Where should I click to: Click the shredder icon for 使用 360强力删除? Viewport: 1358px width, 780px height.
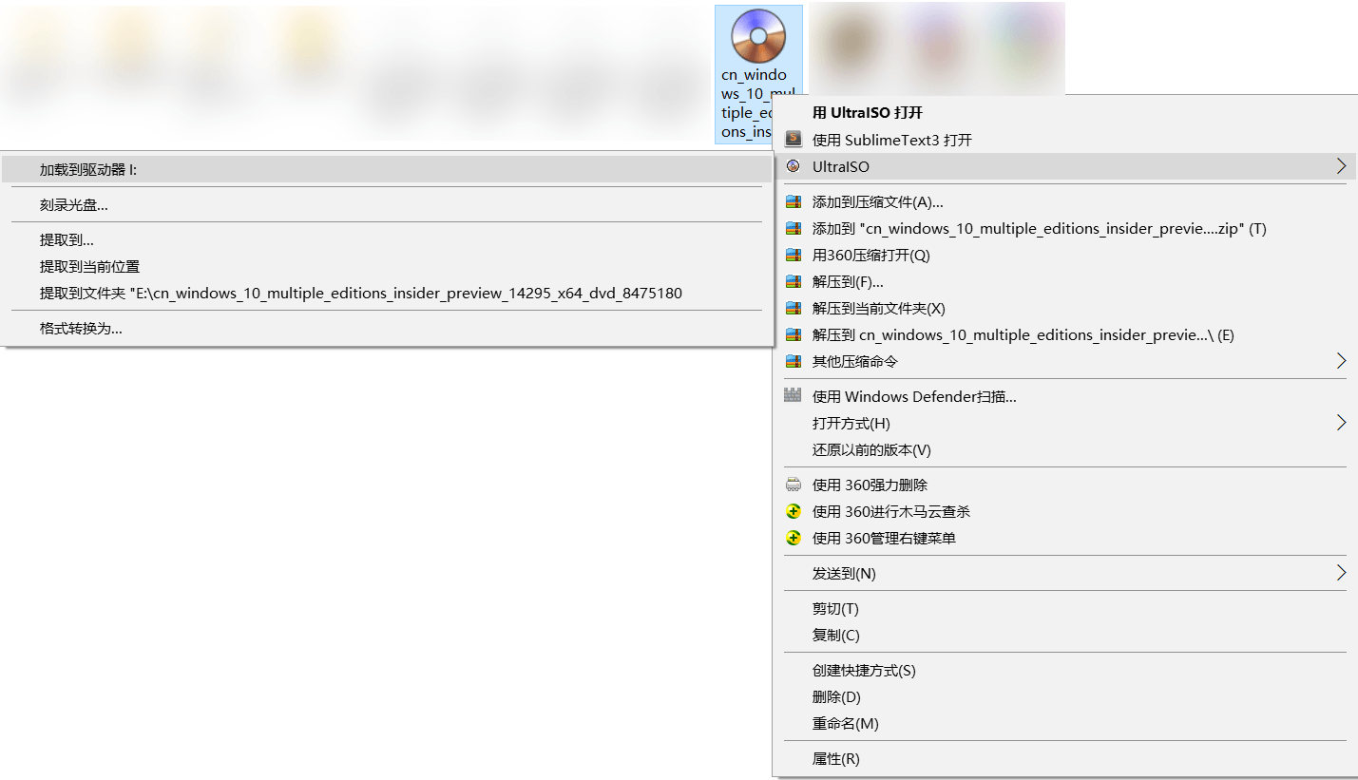(x=793, y=485)
